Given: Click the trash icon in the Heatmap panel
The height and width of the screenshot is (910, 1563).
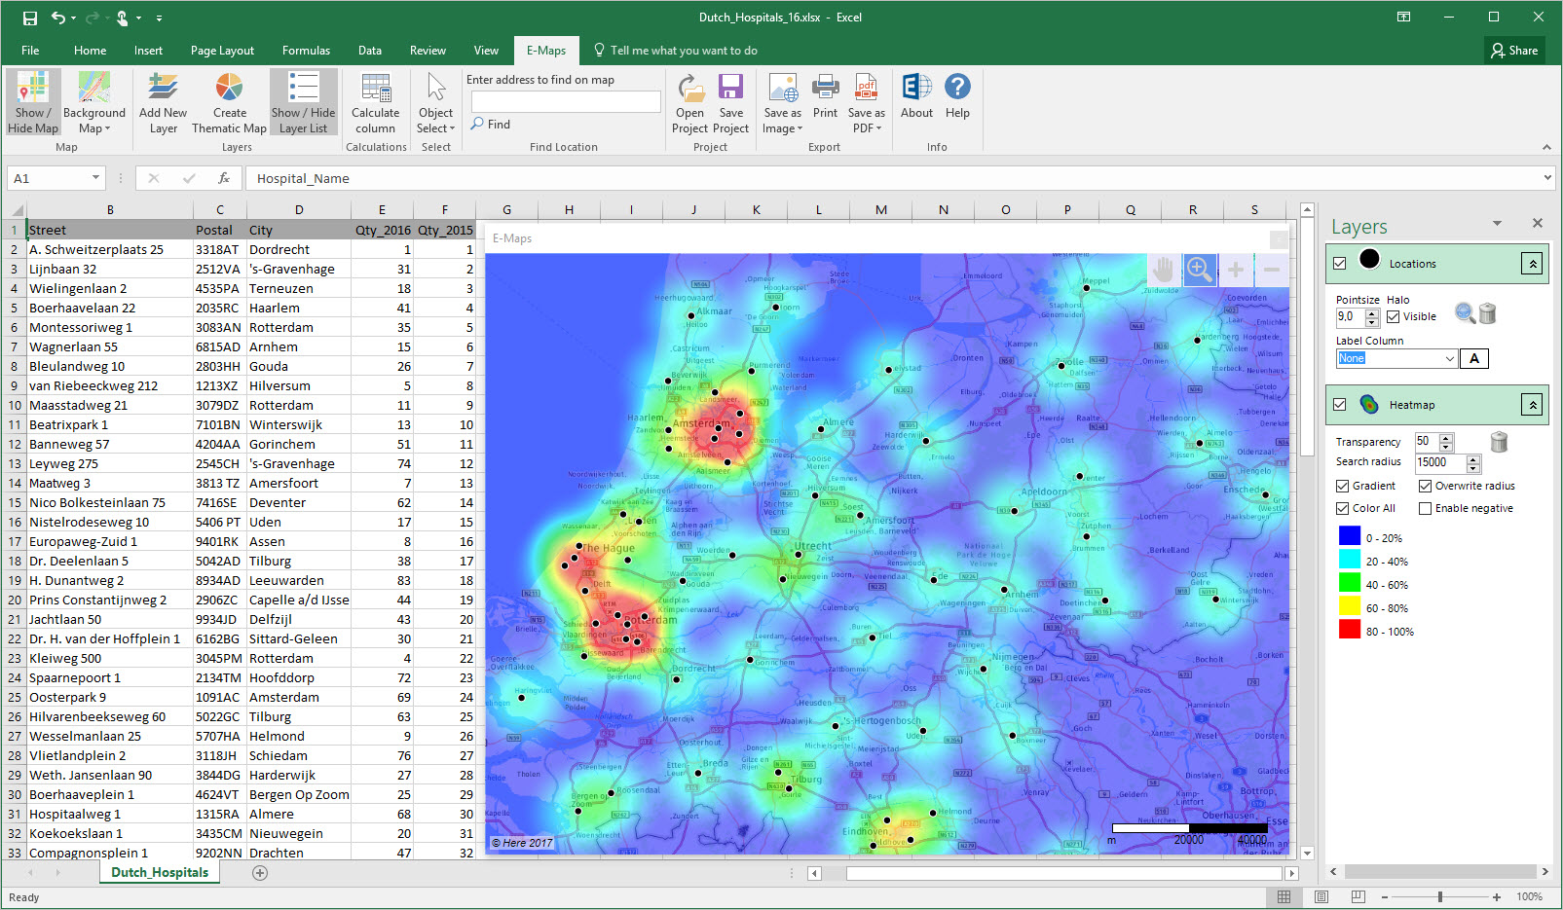Looking at the screenshot, I should [x=1499, y=441].
